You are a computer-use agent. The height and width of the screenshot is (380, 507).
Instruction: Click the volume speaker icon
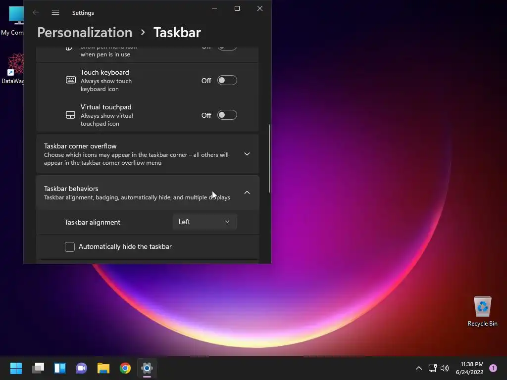[x=445, y=368]
